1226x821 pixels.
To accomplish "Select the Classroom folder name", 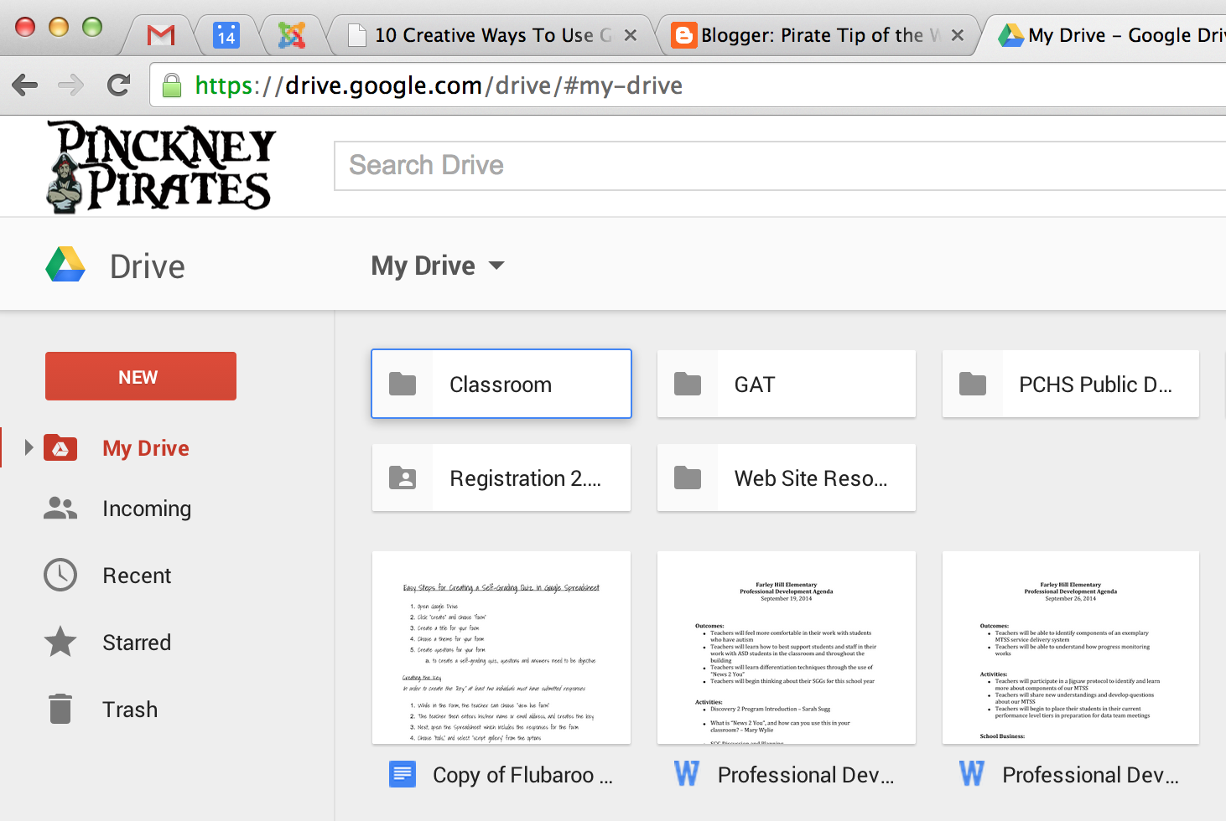I will (x=501, y=385).
